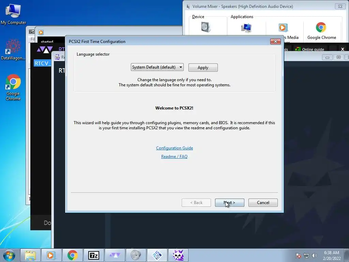The height and width of the screenshot is (262, 349).
Task: Open Google Chrome desktop shortcut
Action: click(13, 87)
